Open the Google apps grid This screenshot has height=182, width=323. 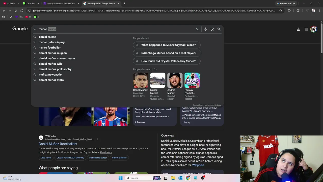tap(306, 29)
